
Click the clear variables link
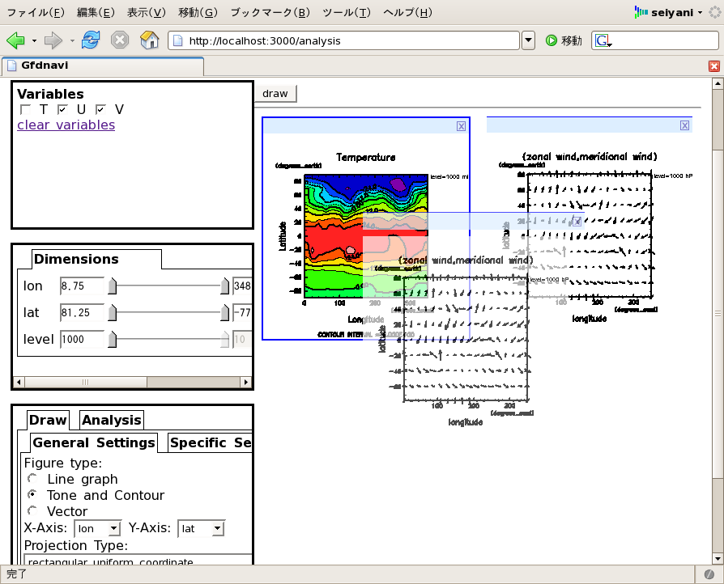pos(66,125)
